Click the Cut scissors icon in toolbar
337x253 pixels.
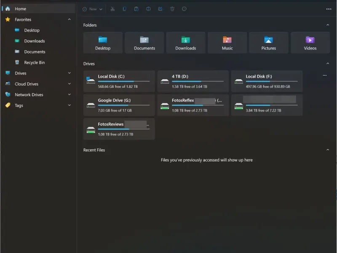[x=112, y=9]
